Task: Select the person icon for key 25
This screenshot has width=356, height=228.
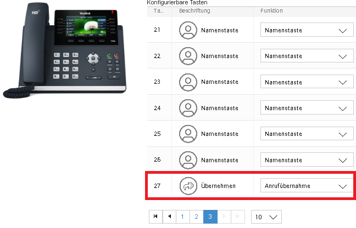Action: point(188,134)
